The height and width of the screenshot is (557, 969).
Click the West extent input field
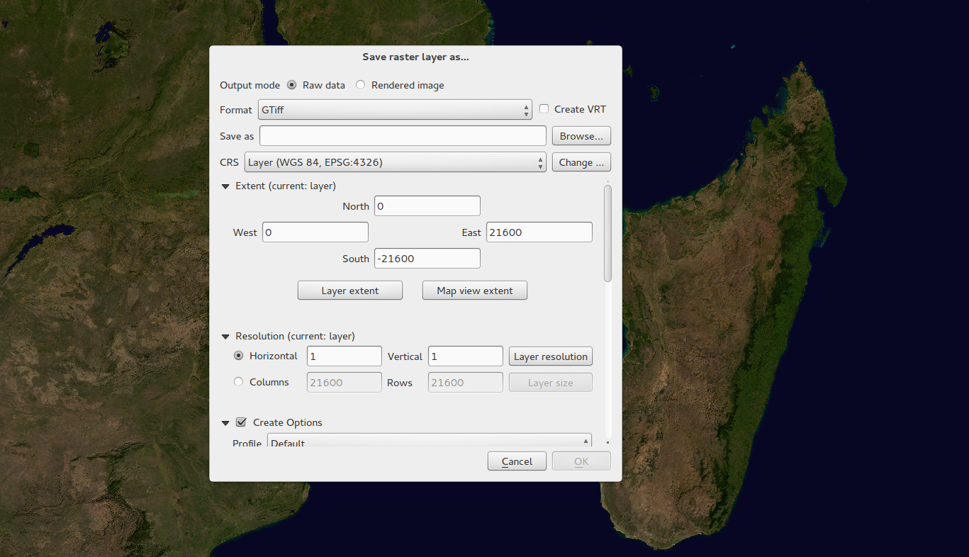pos(315,232)
